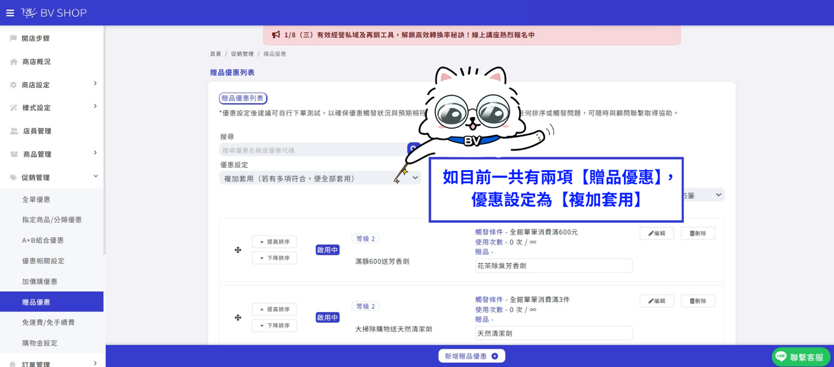Open A+B組合優惠 in the sidebar
The image size is (834, 367).
click(43, 240)
